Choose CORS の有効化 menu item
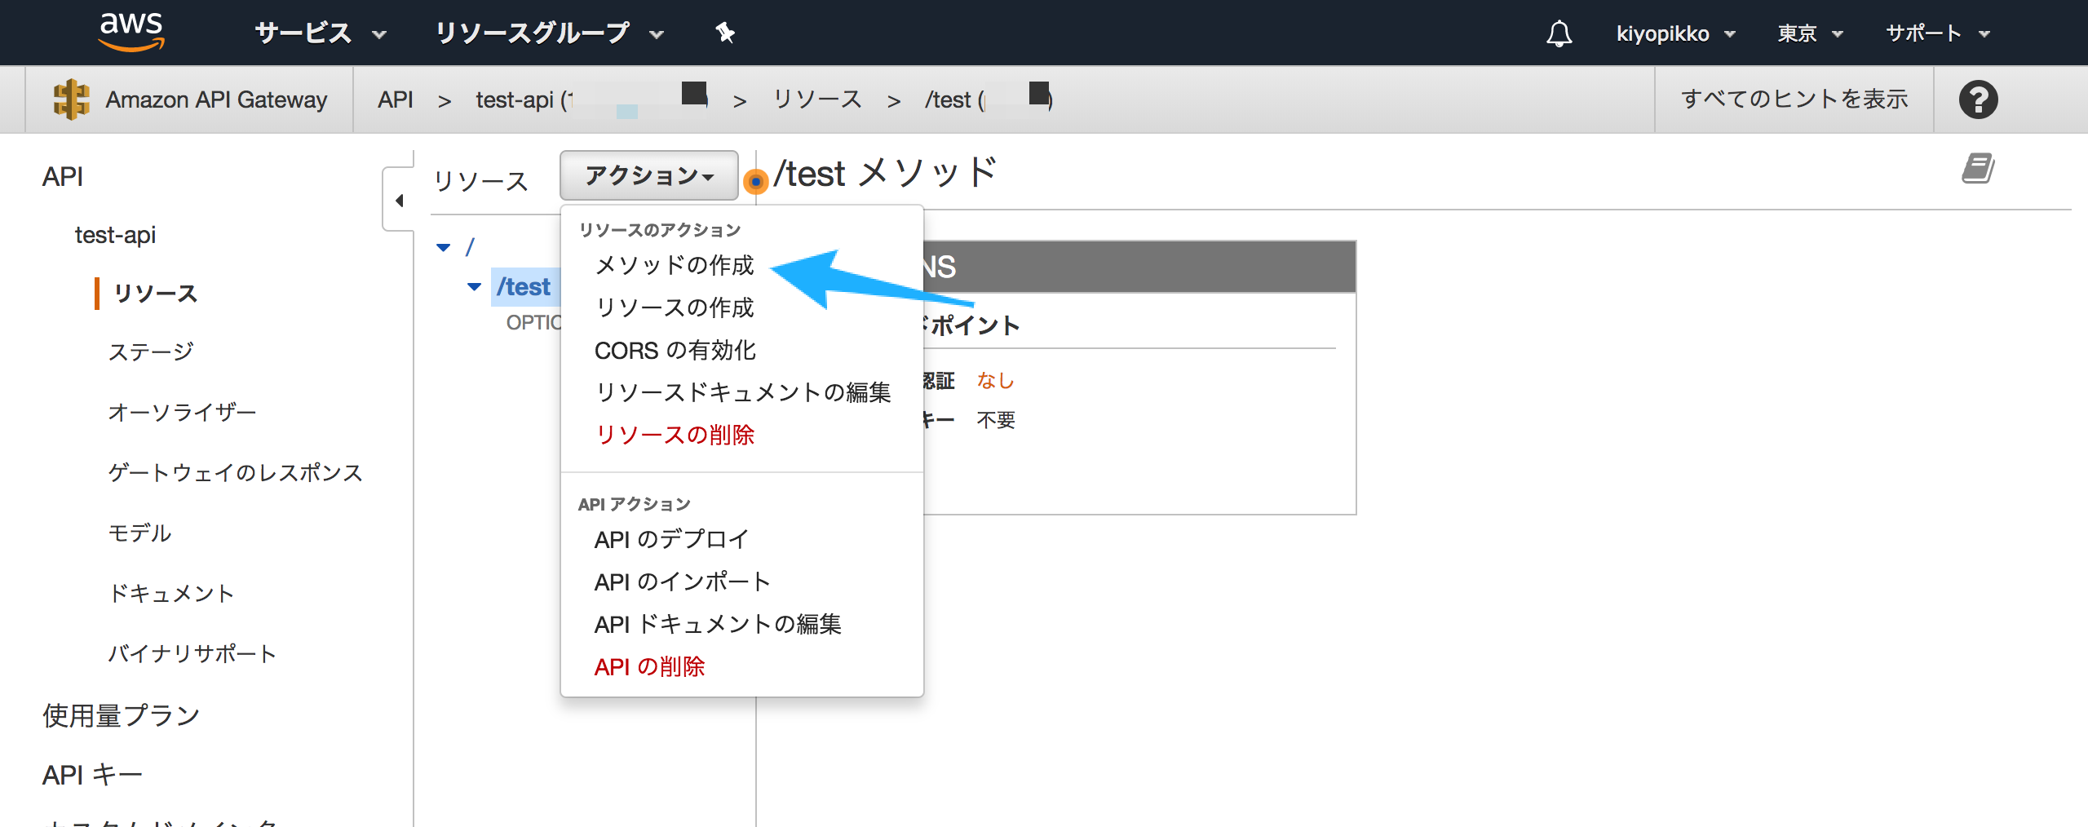Screen dimensions: 2088x827 [675, 350]
